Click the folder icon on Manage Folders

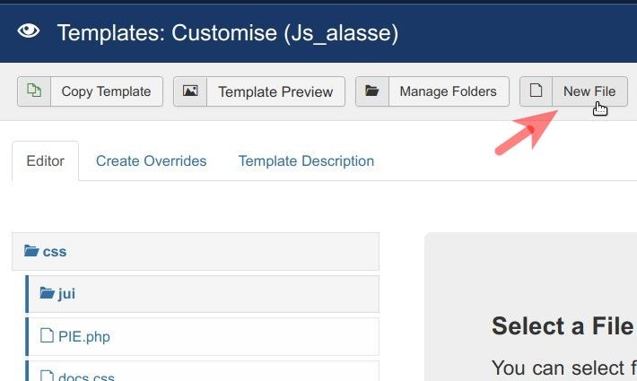372,91
